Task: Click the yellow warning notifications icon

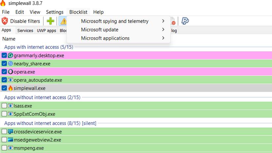Action: (63, 21)
